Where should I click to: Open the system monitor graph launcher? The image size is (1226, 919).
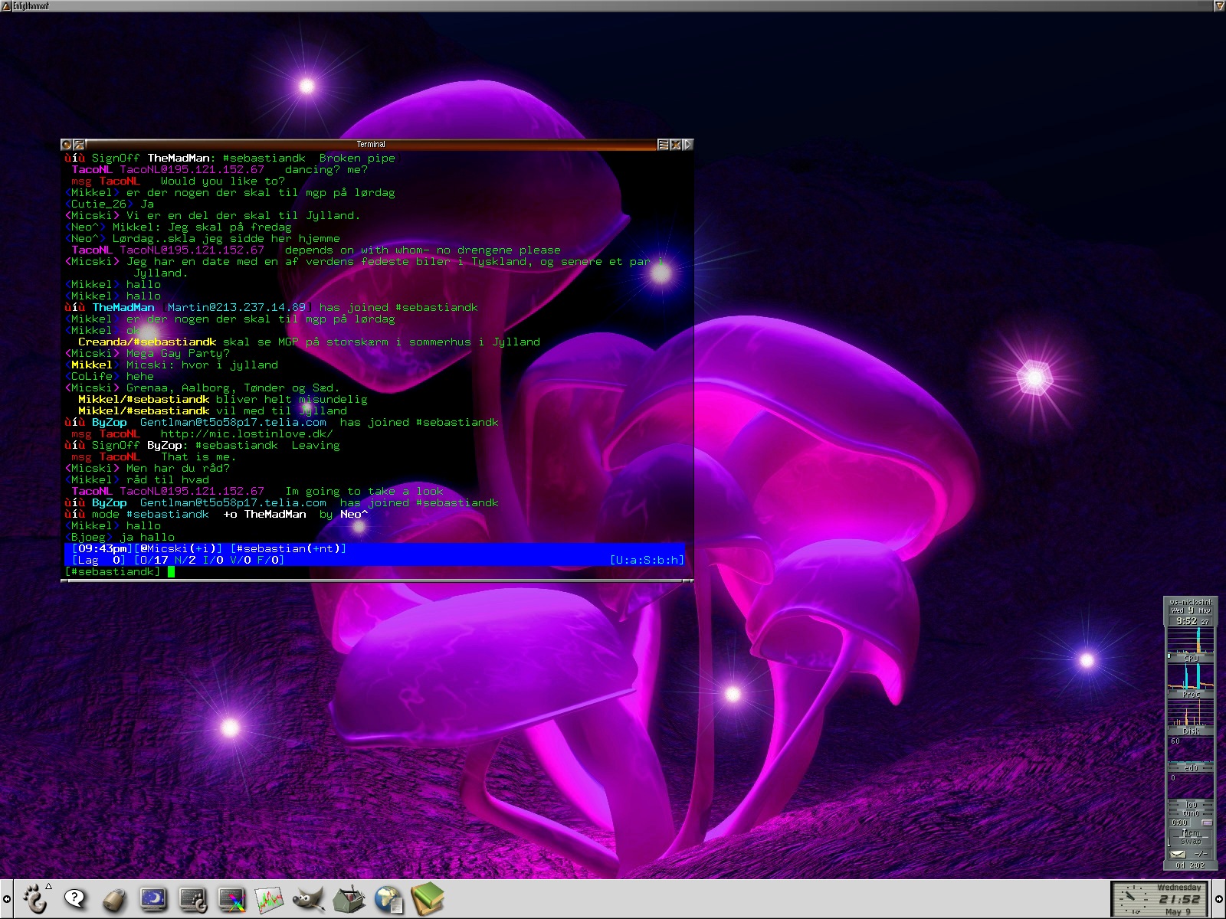click(270, 899)
